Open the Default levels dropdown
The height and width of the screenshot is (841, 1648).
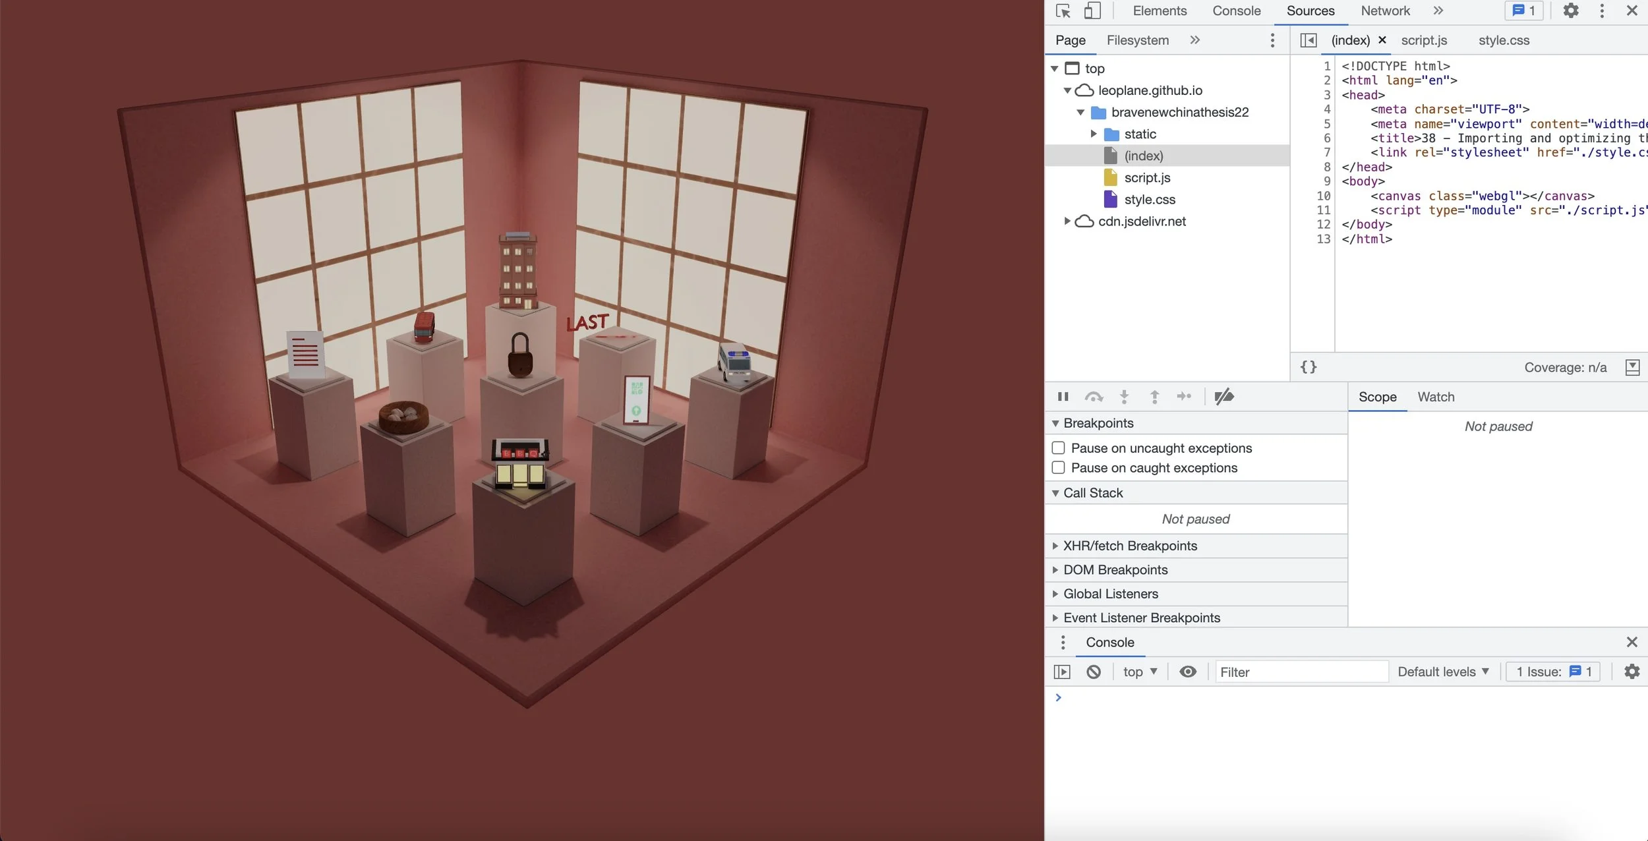(x=1443, y=672)
